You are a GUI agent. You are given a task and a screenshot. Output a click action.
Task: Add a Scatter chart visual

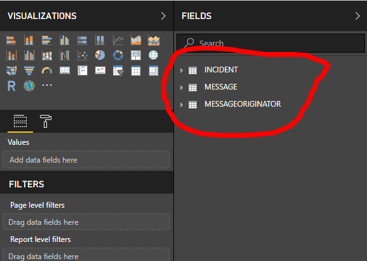pyautogui.click(x=83, y=55)
